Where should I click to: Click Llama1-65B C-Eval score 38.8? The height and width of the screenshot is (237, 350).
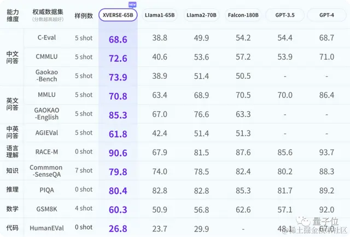click(160, 38)
